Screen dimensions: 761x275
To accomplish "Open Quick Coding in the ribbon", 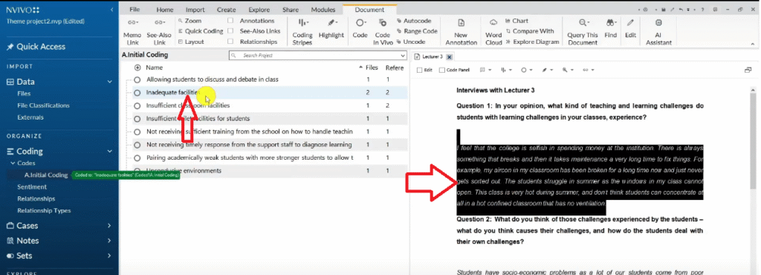I will (x=200, y=31).
